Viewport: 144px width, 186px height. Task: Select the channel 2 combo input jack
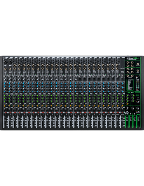click(10, 62)
